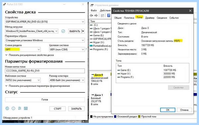Open the Rufus about info icon
Image resolution: width=199 pixels, height=125 pixels.
[13, 108]
